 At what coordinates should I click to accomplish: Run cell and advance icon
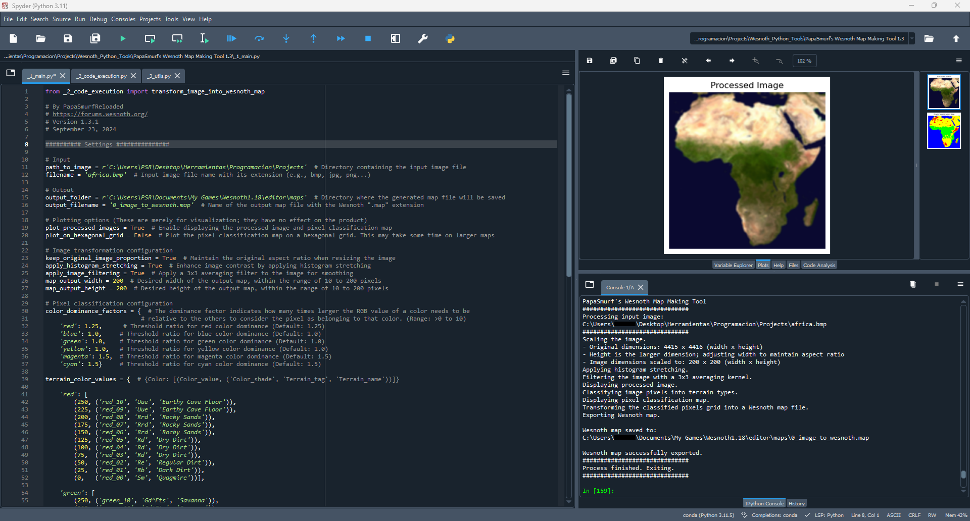[x=177, y=38]
